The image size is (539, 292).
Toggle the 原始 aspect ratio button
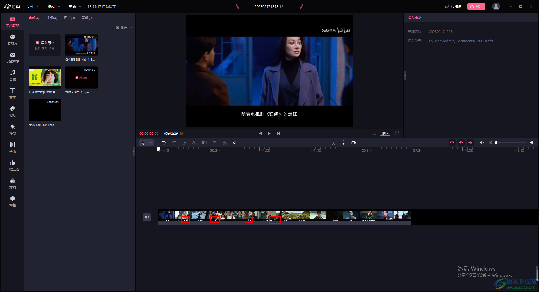[x=385, y=133]
